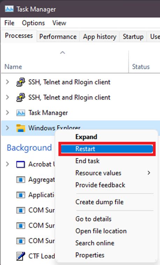This screenshot has width=160, height=265.
Task: Expand the Task Manager process row
Action: [7, 113]
